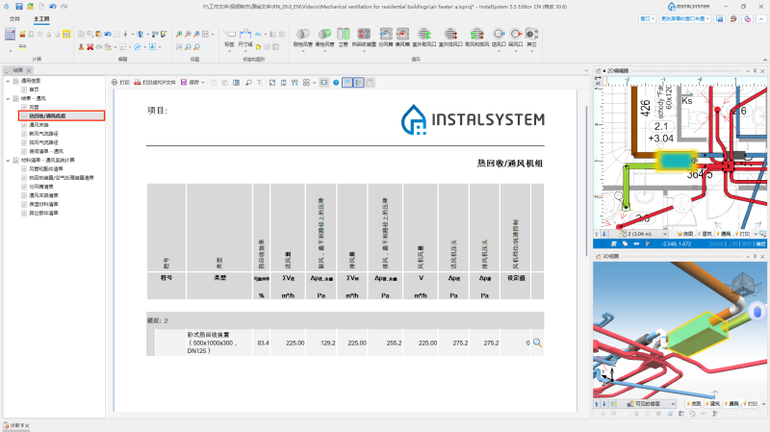Open the 文件 menu

14,18
